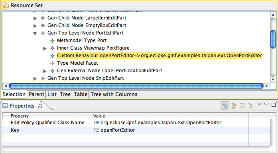Click the Restore Default Value toolbar icon
Image resolution: width=278 pixels, height=154 pixels.
pos(243,106)
